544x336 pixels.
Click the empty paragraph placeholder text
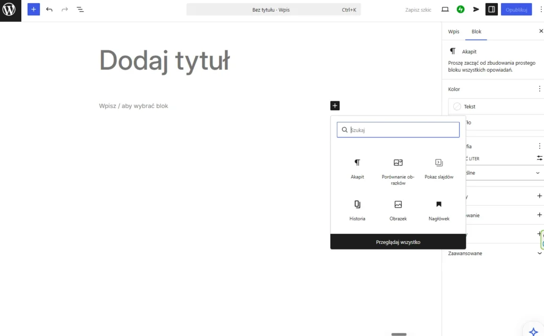(x=133, y=106)
